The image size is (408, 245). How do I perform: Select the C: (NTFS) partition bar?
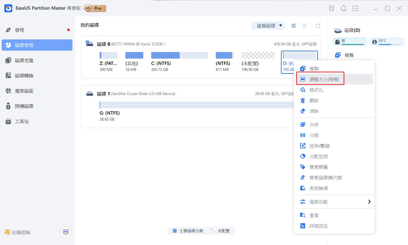coord(179,55)
